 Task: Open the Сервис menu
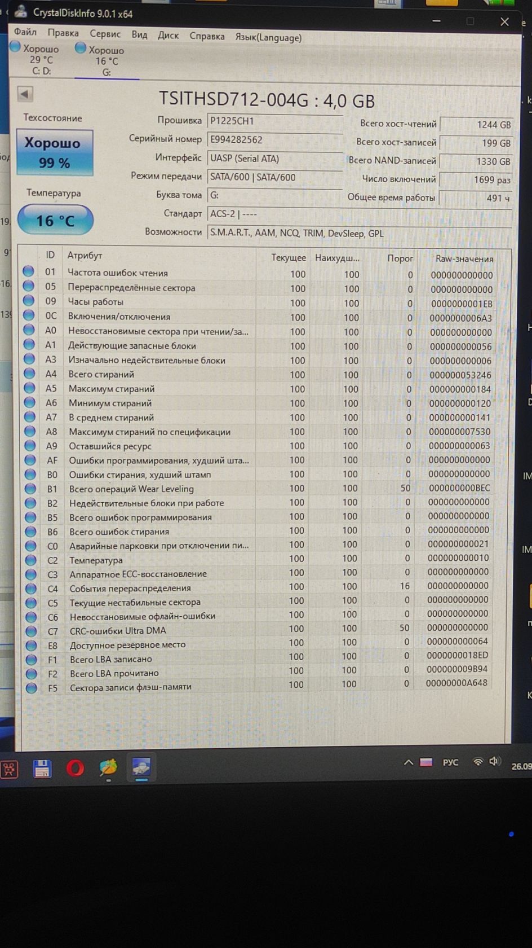[105, 34]
